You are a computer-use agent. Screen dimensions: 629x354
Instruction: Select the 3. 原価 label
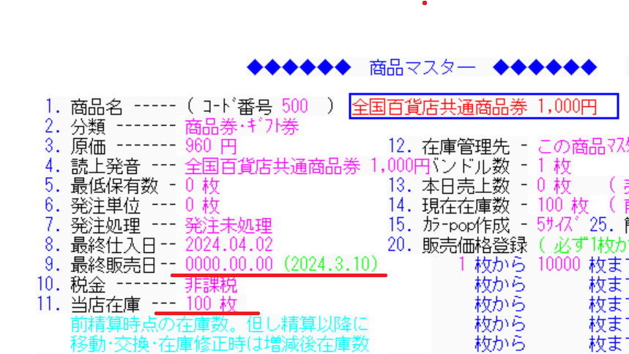pyautogui.click(x=75, y=146)
